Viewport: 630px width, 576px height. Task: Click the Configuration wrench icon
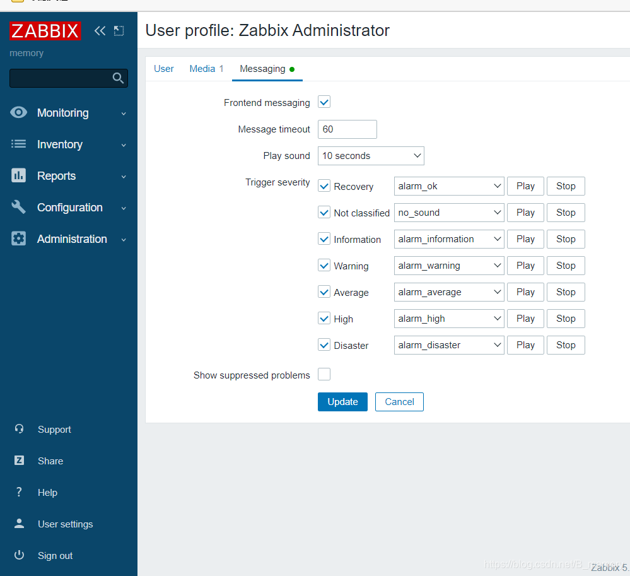(18, 207)
